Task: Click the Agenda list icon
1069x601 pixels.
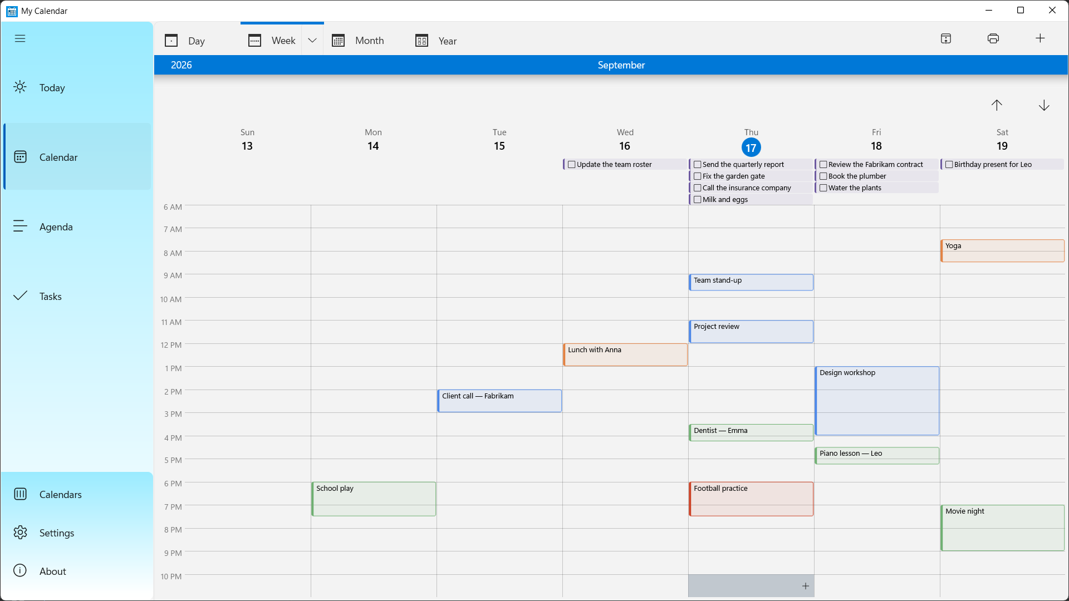Action: 20,226
